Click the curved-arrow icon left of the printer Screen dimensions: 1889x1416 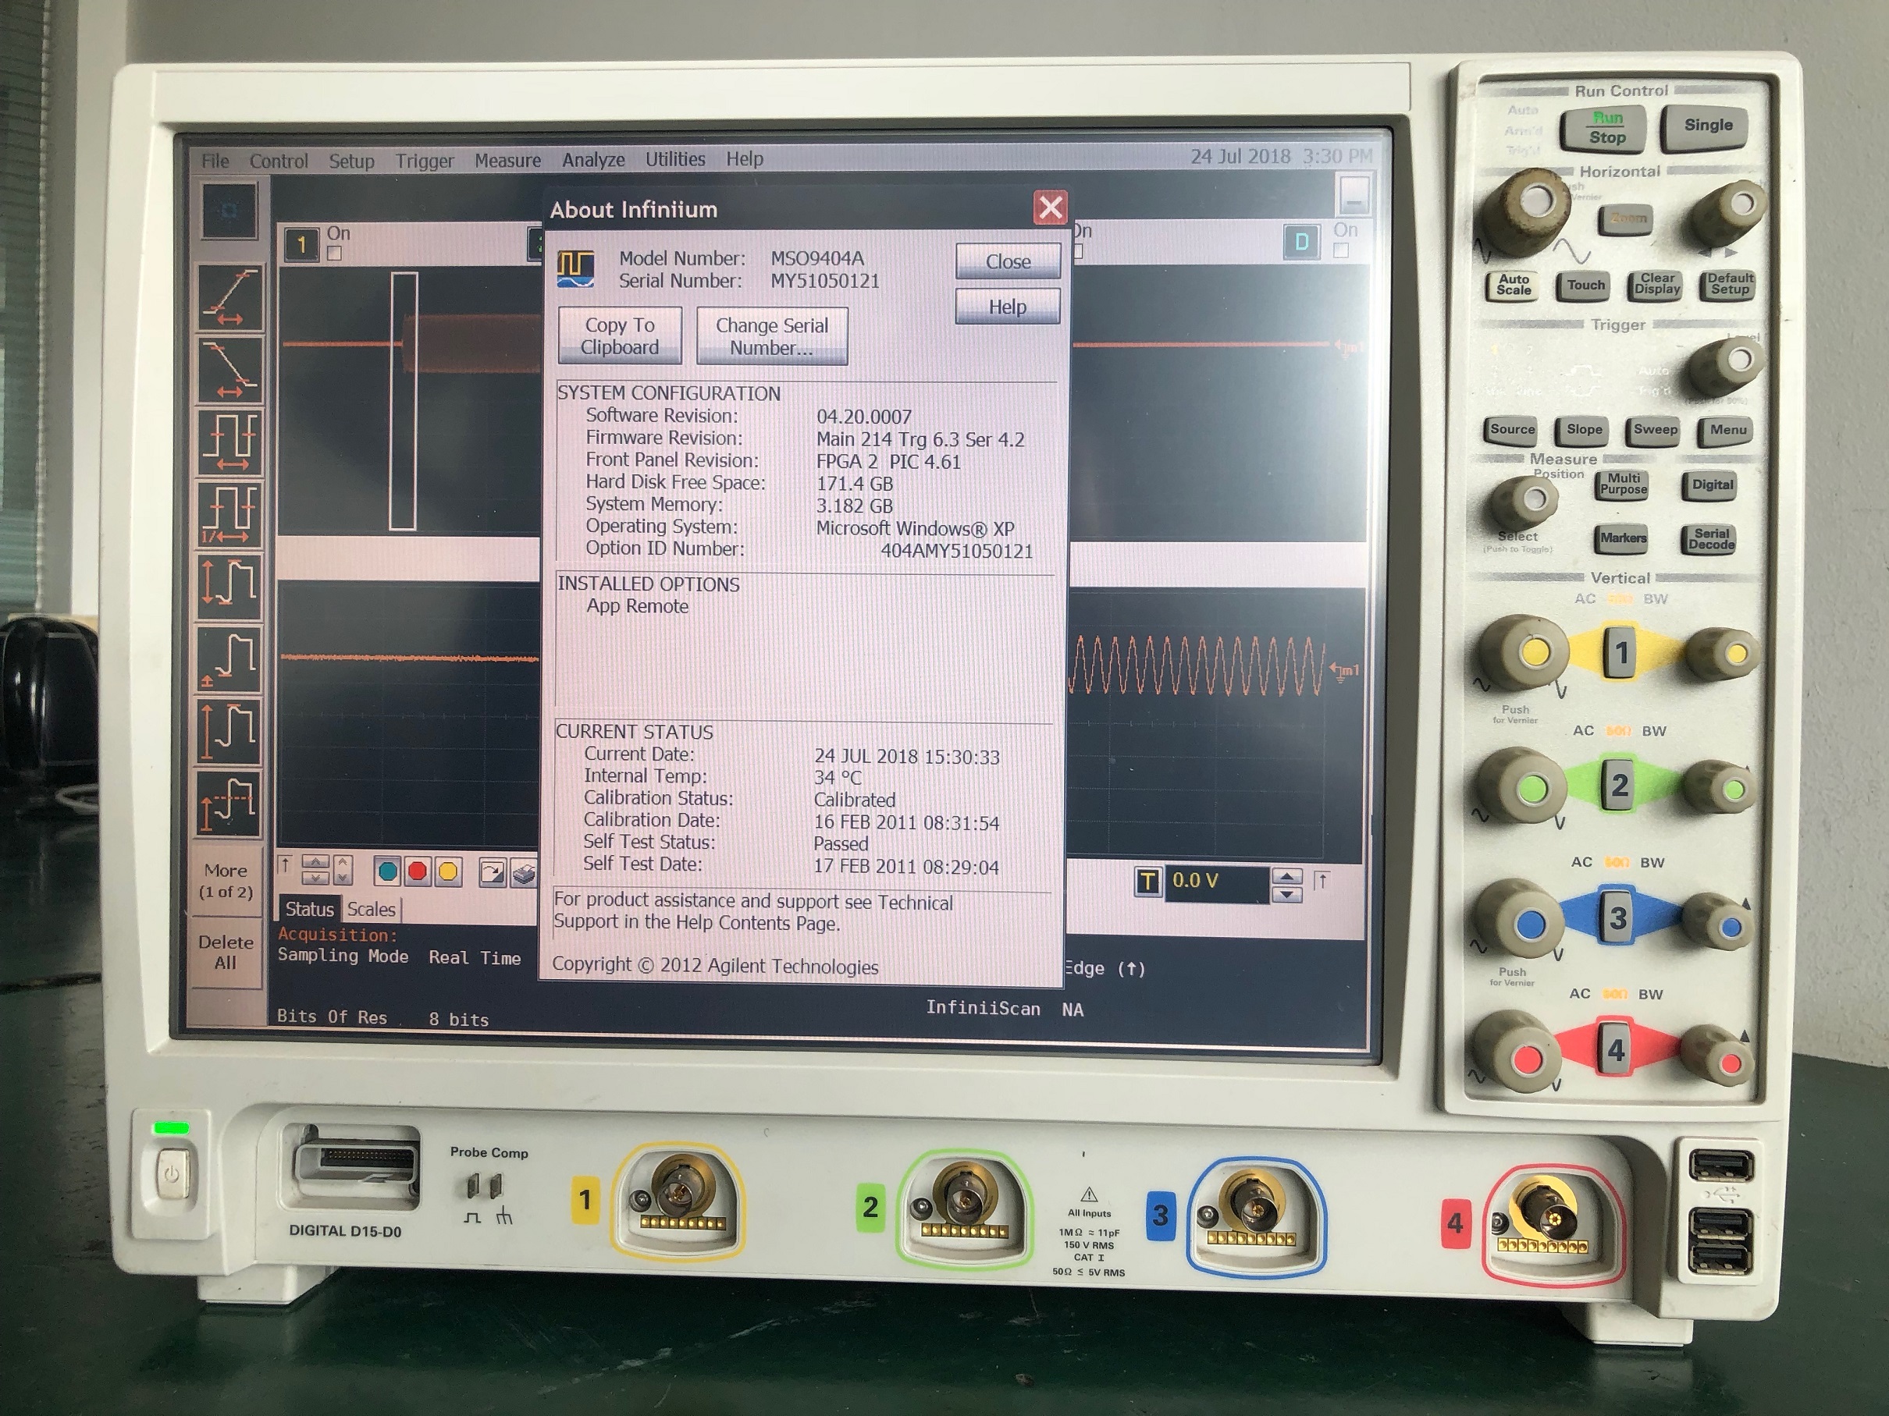(492, 872)
